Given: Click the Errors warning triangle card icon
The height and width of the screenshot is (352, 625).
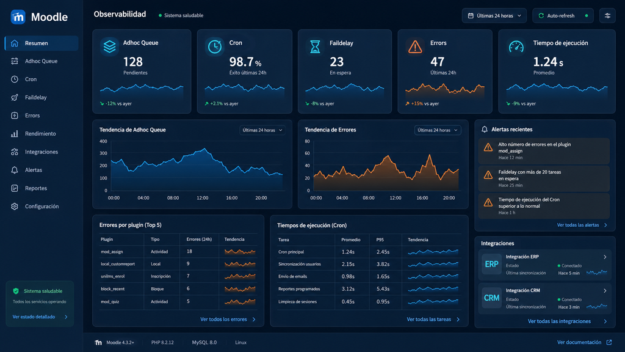Looking at the screenshot, I should pyautogui.click(x=415, y=46).
